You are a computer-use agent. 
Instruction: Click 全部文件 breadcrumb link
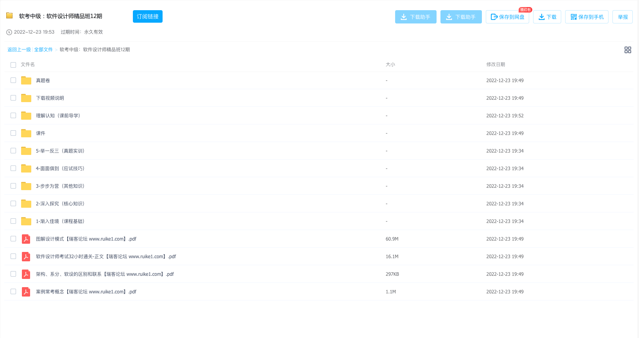tap(43, 50)
